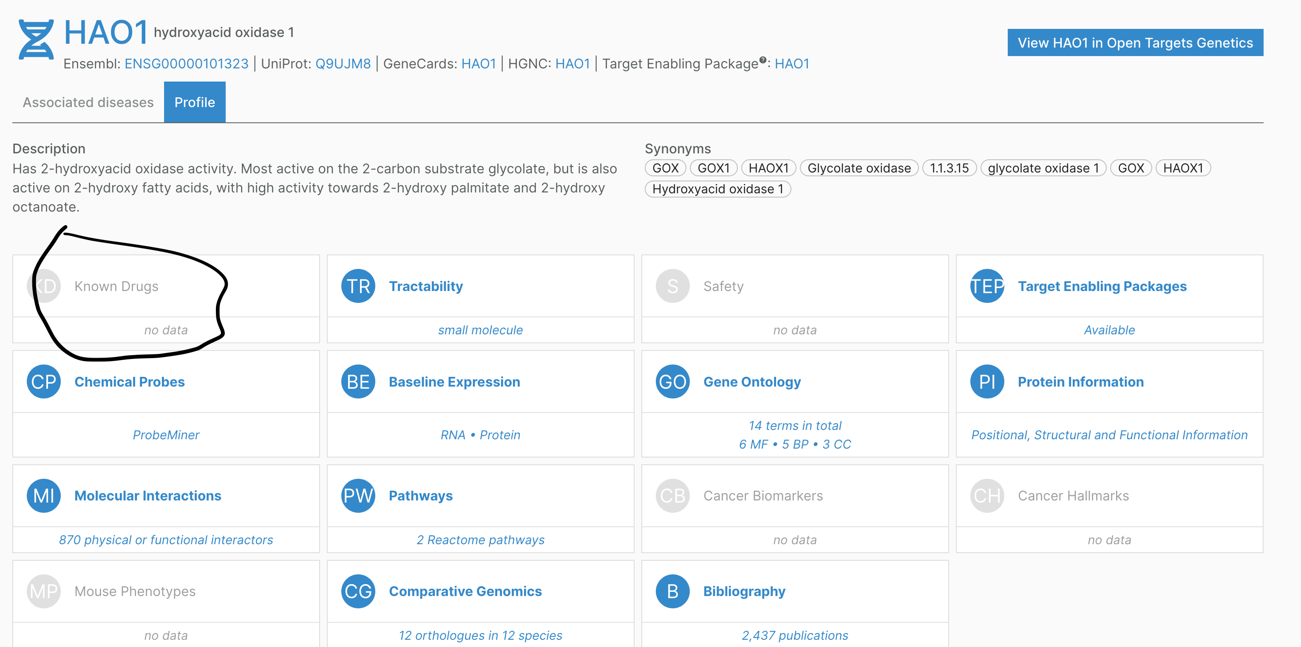The width and height of the screenshot is (1301, 647).
Task: Open the Molecular Interactions (MI) icon
Action: click(x=43, y=495)
